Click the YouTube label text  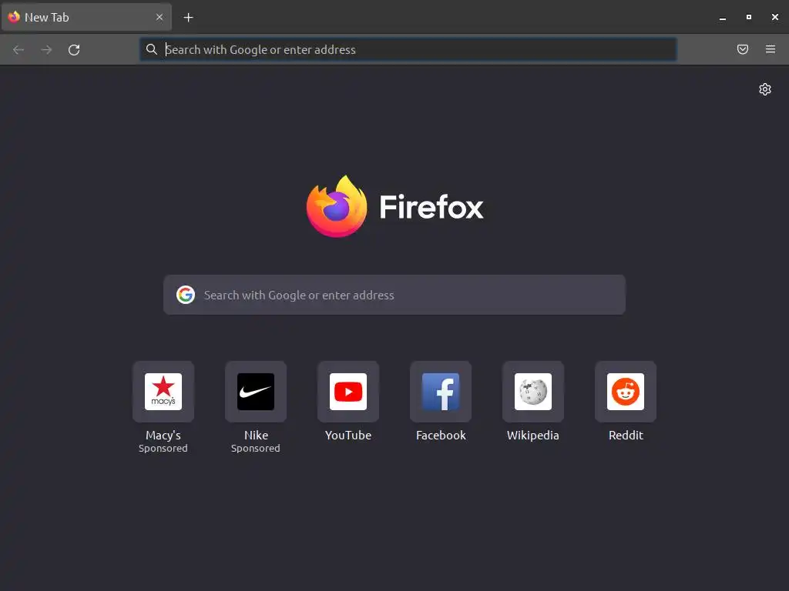click(x=348, y=436)
